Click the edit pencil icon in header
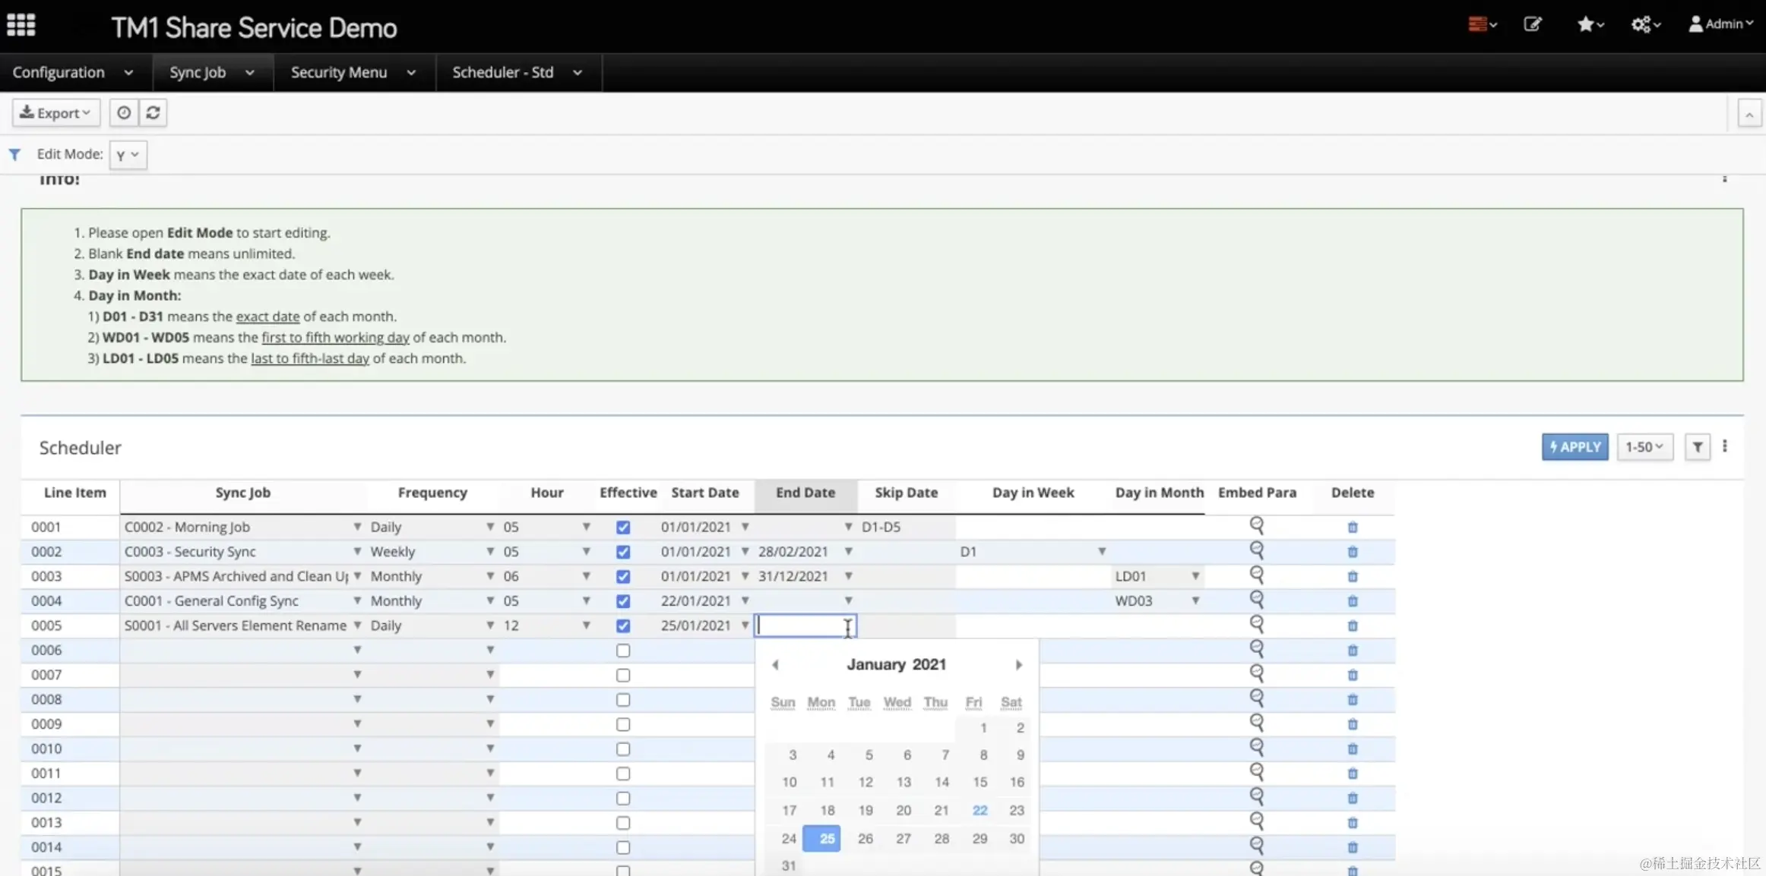Viewport: 1766px width, 876px height. point(1533,24)
